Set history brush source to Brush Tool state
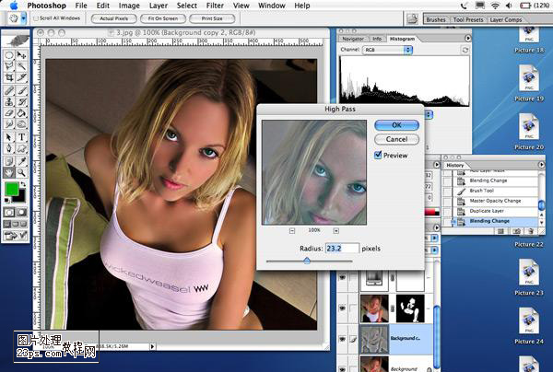This screenshot has height=372, width=553. tap(447, 191)
